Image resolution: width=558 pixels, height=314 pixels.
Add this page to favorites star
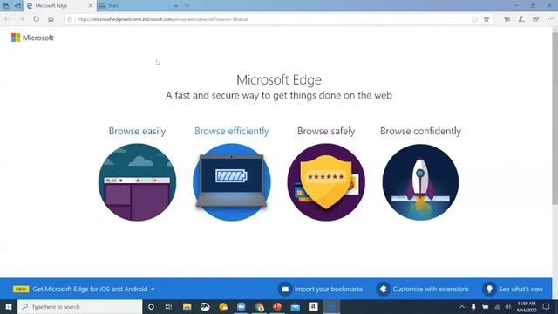[x=487, y=19]
